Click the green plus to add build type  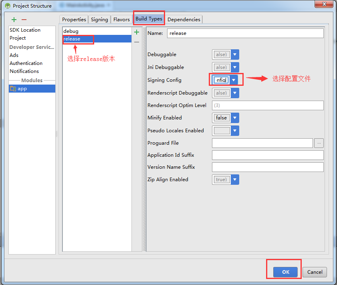pyautogui.click(x=137, y=32)
